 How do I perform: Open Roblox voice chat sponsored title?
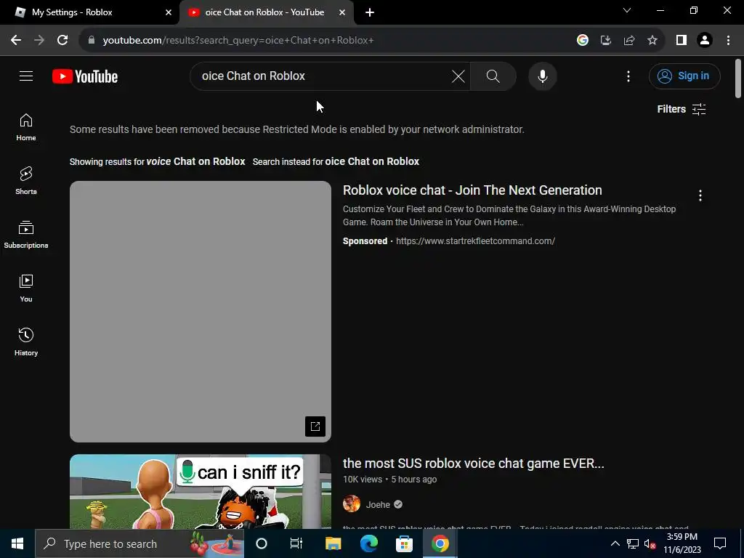(472, 190)
